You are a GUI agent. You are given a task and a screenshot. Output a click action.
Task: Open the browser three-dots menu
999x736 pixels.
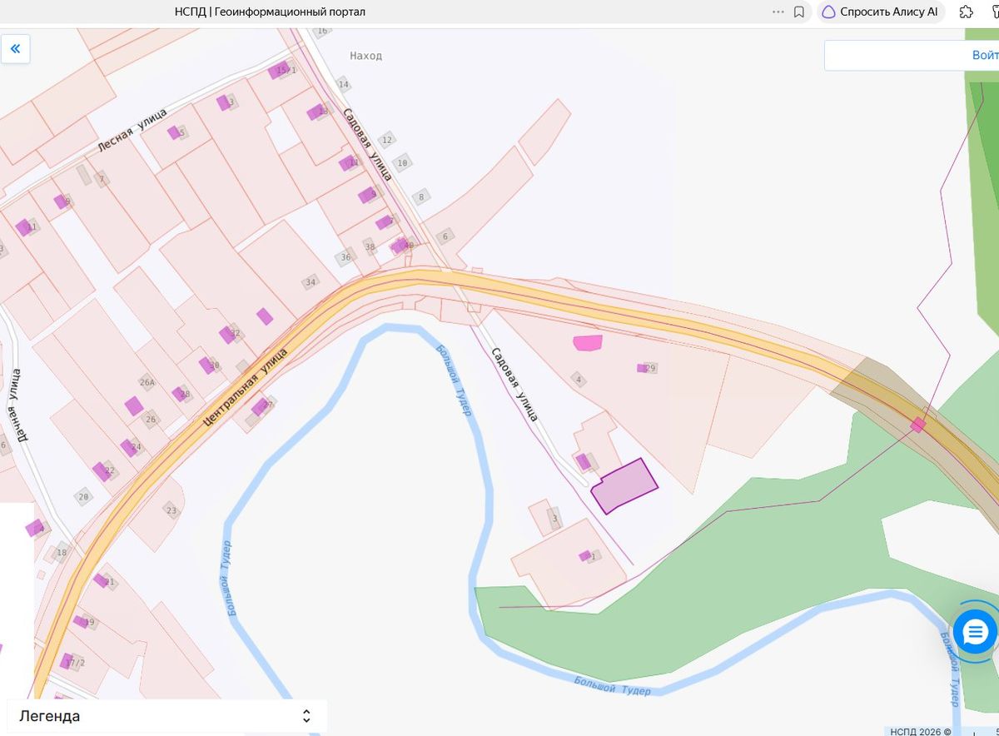(x=778, y=12)
